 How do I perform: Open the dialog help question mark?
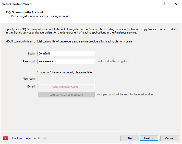[x=164, y=4]
